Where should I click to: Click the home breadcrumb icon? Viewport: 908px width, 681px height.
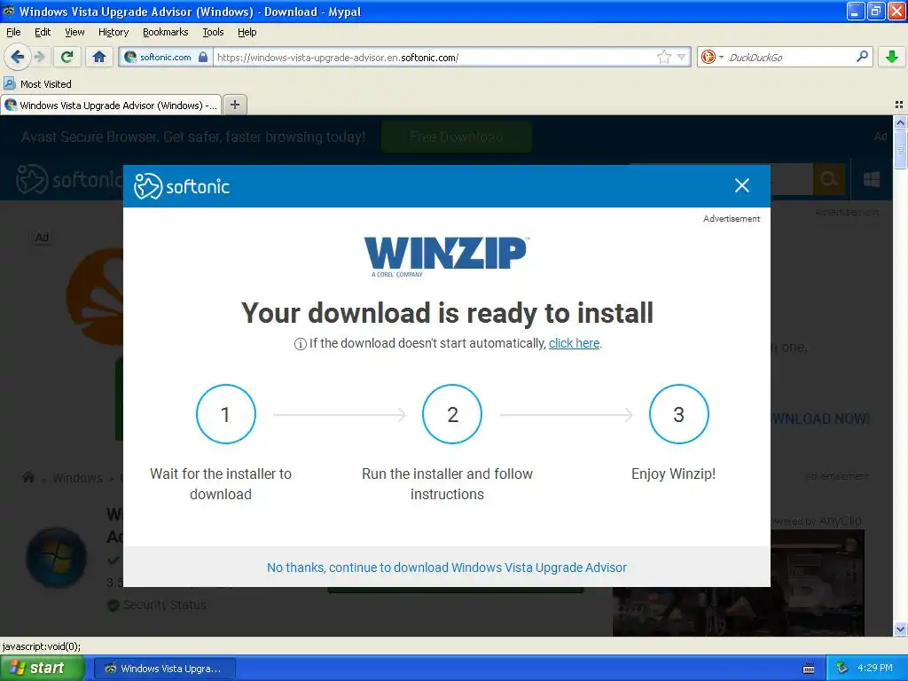point(27,478)
